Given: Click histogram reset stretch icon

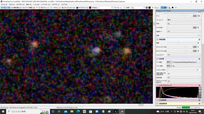Looking at the screenshot, I should pyautogui.click(x=200, y=91).
